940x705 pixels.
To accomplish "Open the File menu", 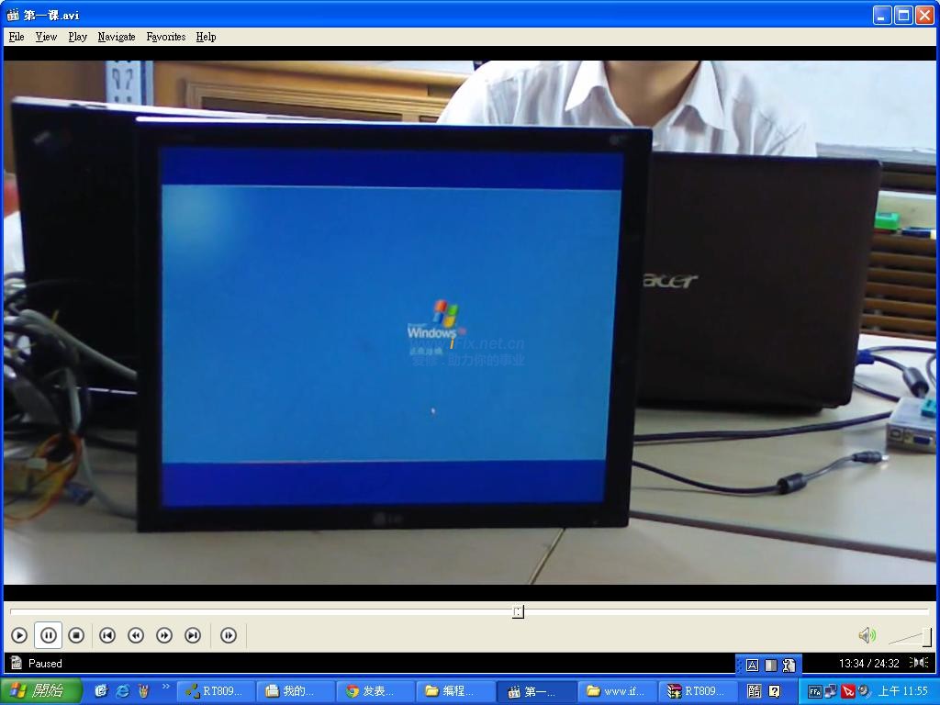I will click(17, 37).
